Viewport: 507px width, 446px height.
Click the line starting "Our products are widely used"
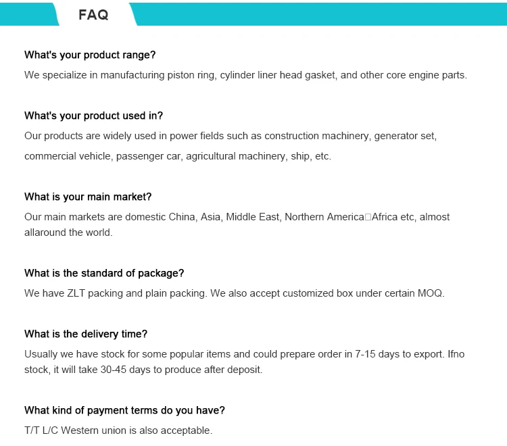point(231,136)
